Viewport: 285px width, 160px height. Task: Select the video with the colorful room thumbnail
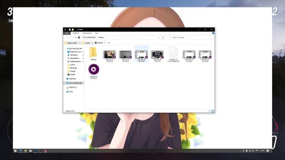click(110, 55)
